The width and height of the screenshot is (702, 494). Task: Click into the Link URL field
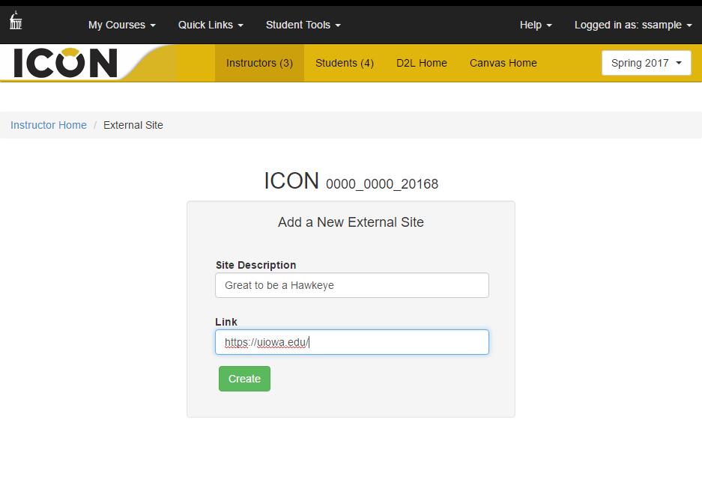click(x=351, y=342)
